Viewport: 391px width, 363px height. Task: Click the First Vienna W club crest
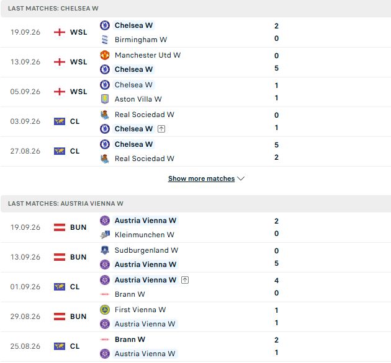click(x=105, y=310)
